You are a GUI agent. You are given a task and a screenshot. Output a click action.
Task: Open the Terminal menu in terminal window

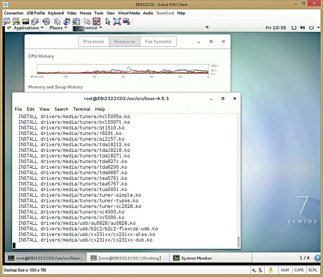tap(82, 109)
